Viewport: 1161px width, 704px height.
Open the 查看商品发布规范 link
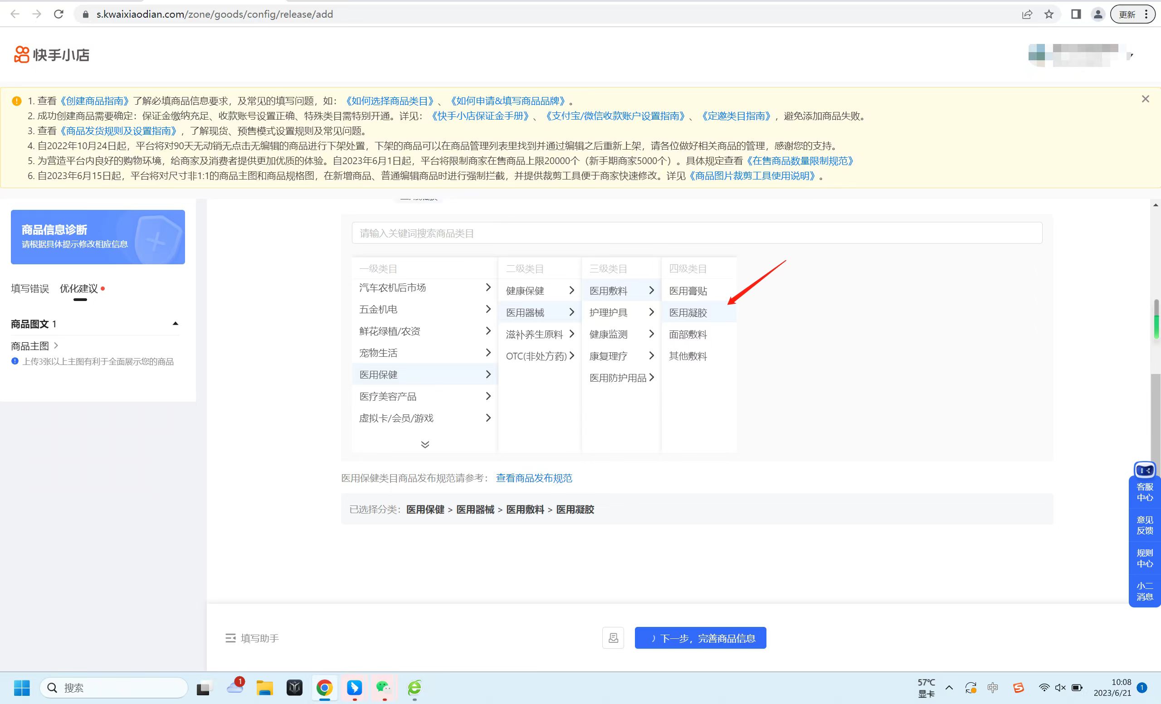tap(533, 478)
